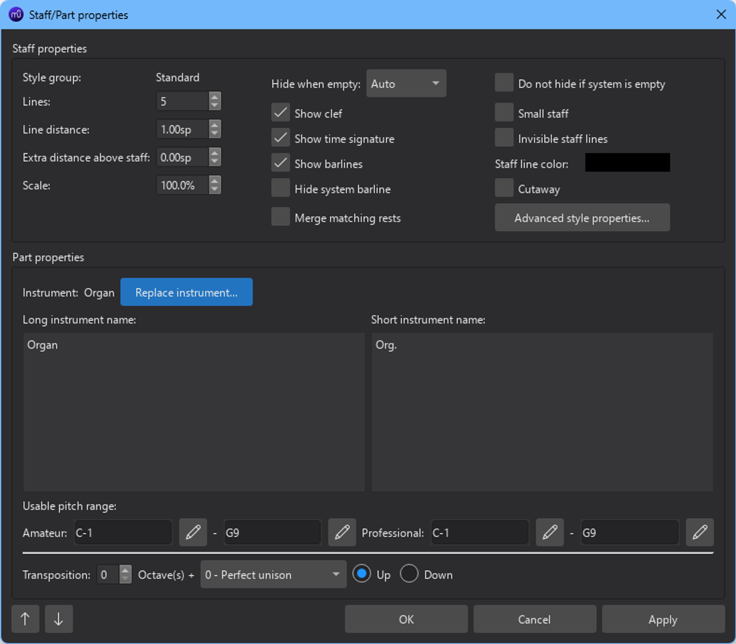The image size is (736, 644).
Task: Click the 'Standard' style group value
Action: (177, 78)
